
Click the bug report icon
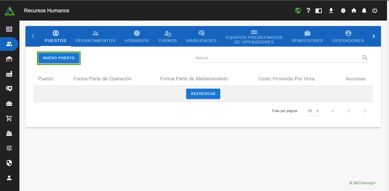click(x=343, y=11)
